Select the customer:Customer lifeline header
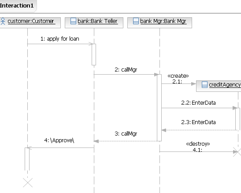241x193 pixels. pos(30,23)
